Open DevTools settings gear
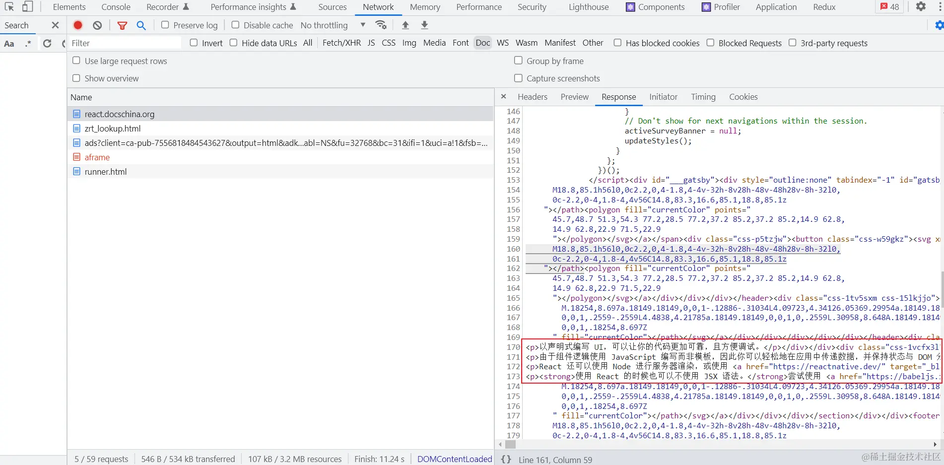 point(921,7)
